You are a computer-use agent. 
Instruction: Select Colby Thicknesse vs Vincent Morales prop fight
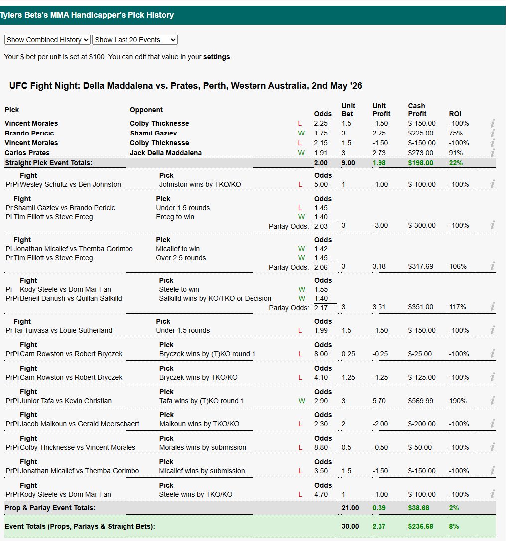click(78, 447)
